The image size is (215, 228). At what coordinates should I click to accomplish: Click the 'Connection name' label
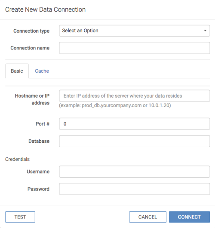[x=30, y=48]
